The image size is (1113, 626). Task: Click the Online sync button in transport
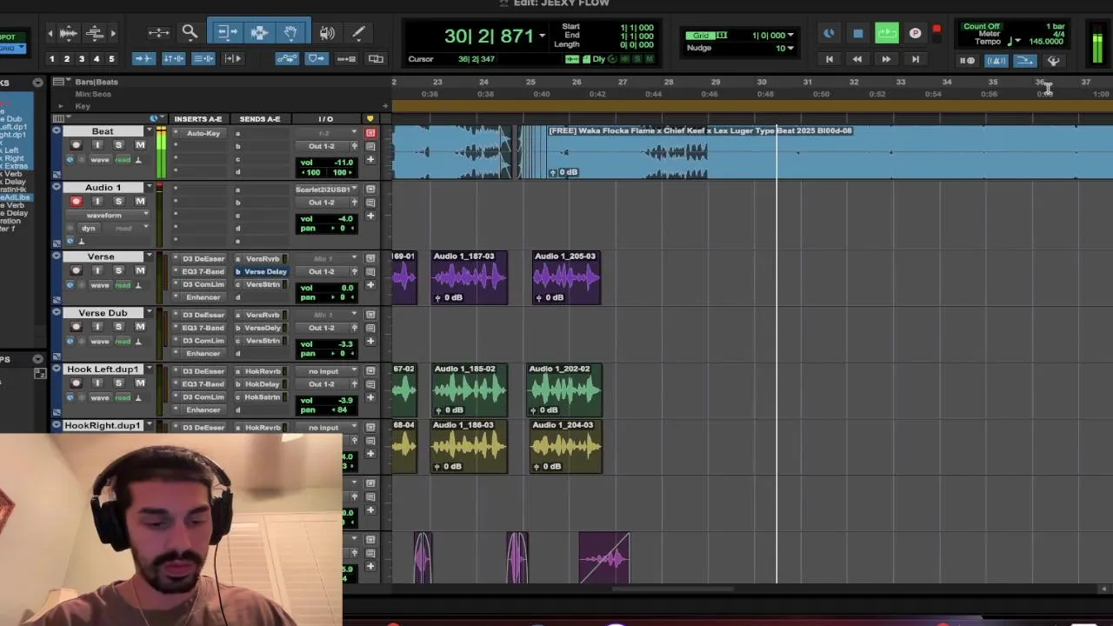coord(829,34)
